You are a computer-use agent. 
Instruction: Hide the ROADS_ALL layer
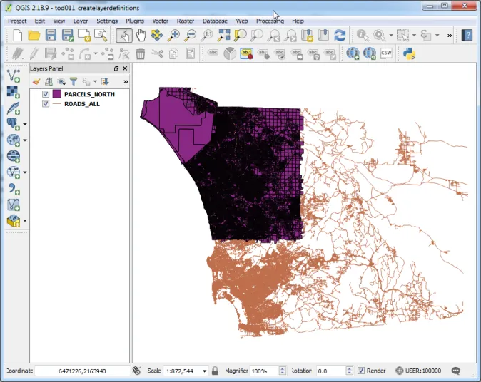click(x=46, y=104)
